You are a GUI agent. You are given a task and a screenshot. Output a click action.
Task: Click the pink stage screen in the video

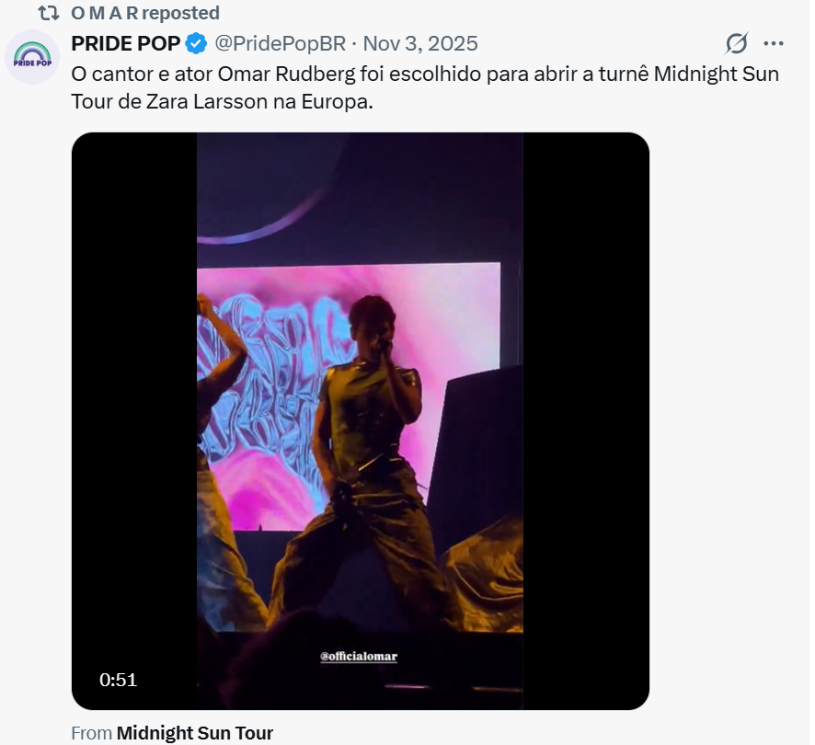pyautogui.click(x=460, y=304)
